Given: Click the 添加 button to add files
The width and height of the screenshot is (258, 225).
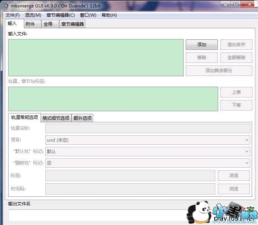Looking at the screenshot, I should click(x=202, y=45).
